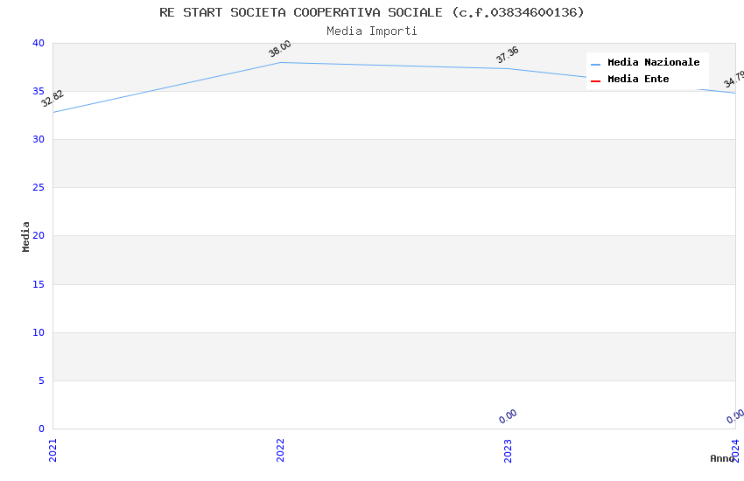Click the 0.00 label above 2023
Image resolution: width=744 pixels, height=481 pixels.
click(508, 417)
